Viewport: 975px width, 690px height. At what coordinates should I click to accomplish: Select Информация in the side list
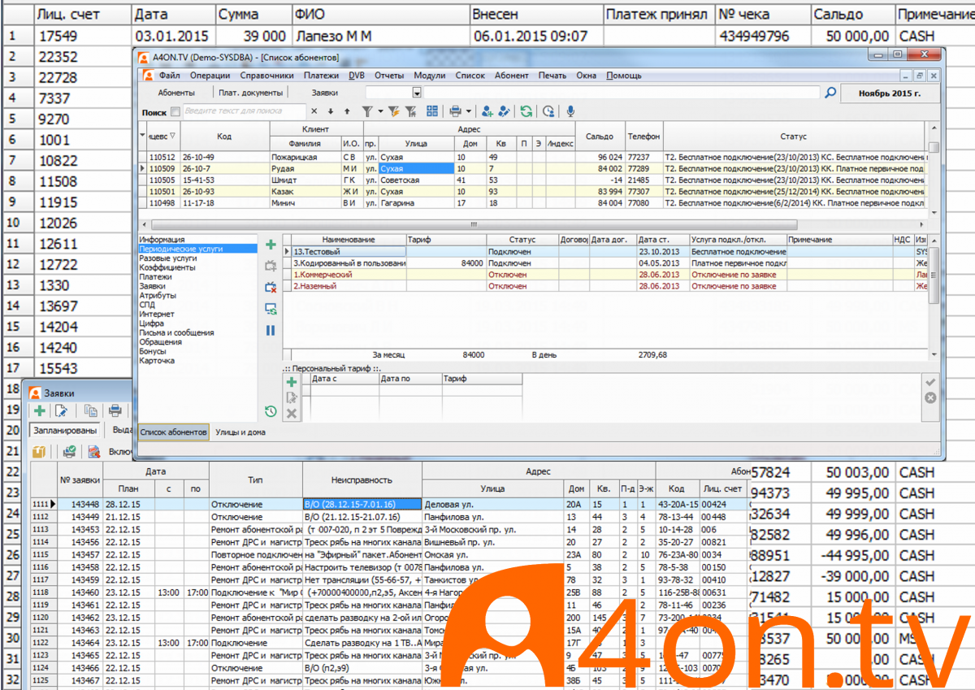pyautogui.click(x=162, y=240)
